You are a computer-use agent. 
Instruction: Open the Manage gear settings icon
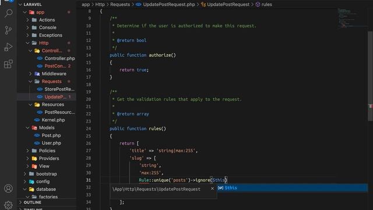(x=8, y=205)
